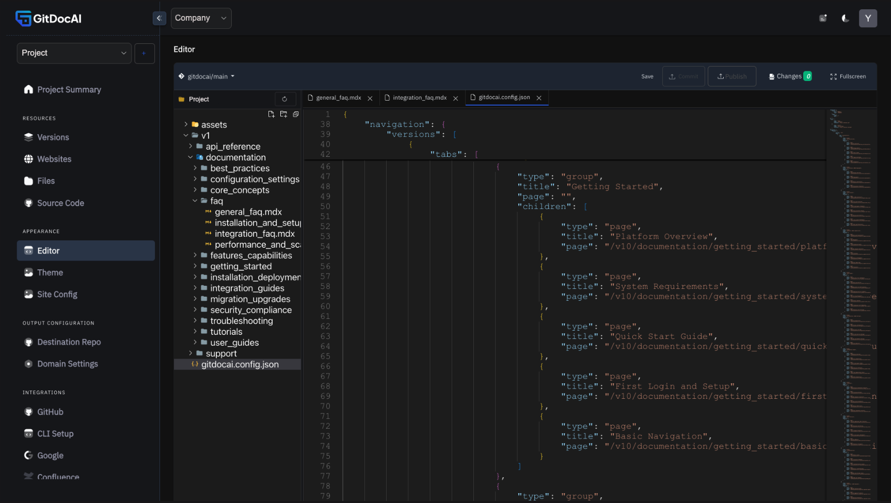Viewport: 891px width, 503px height.
Task: Open Theme in the sidebar
Action: click(x=50, y=272)
